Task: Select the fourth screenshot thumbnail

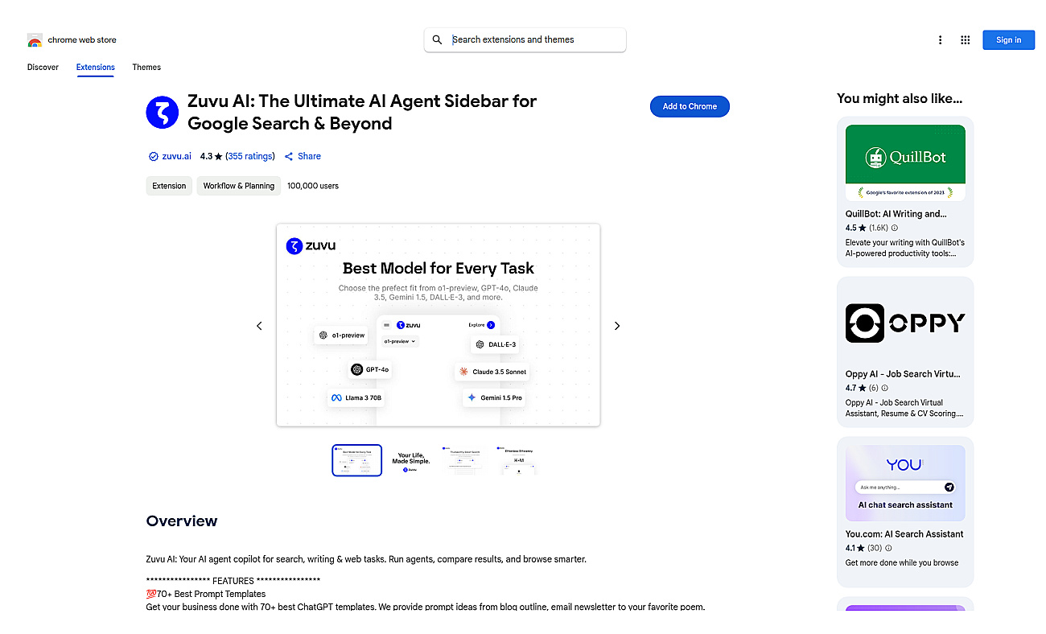Action: [x=520, y=460]
